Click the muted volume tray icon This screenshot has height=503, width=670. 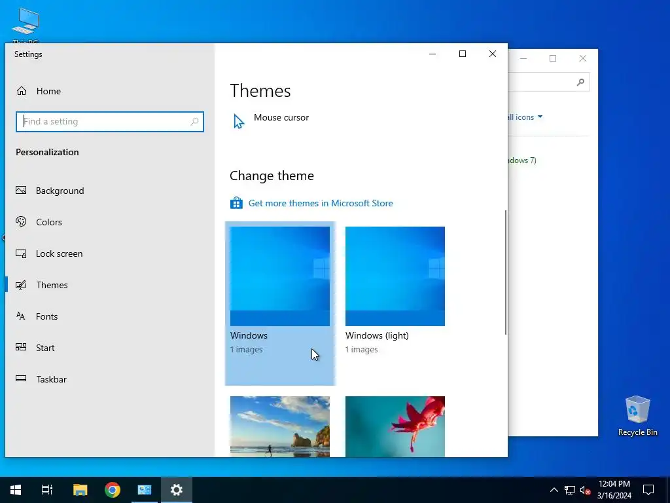(585, 490)
